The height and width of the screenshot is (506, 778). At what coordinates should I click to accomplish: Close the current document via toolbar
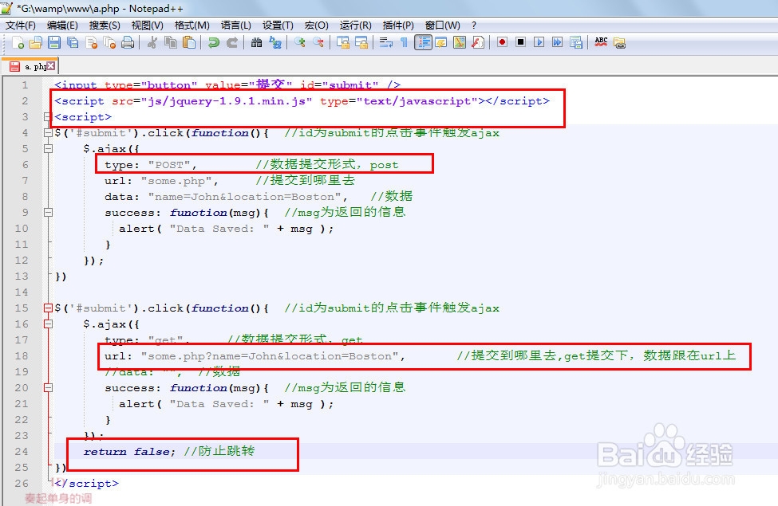tap(91, 42)
